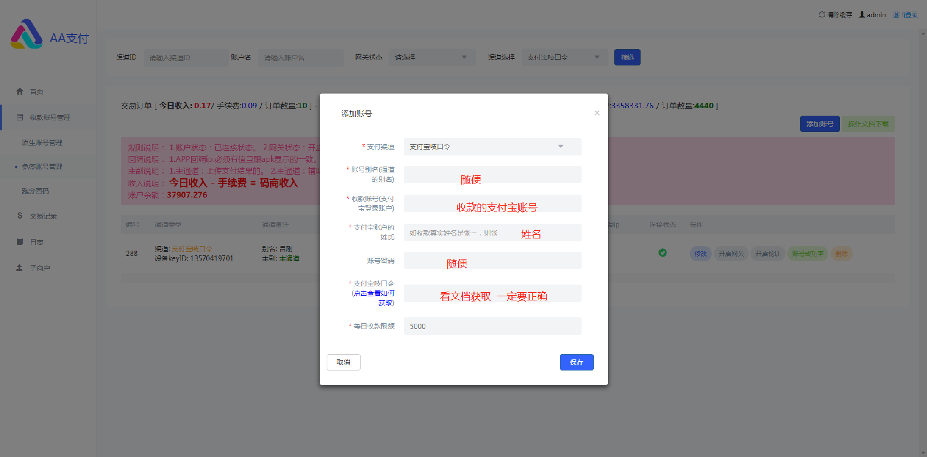Select 跑分固码 submenu item

click(35, 191)
